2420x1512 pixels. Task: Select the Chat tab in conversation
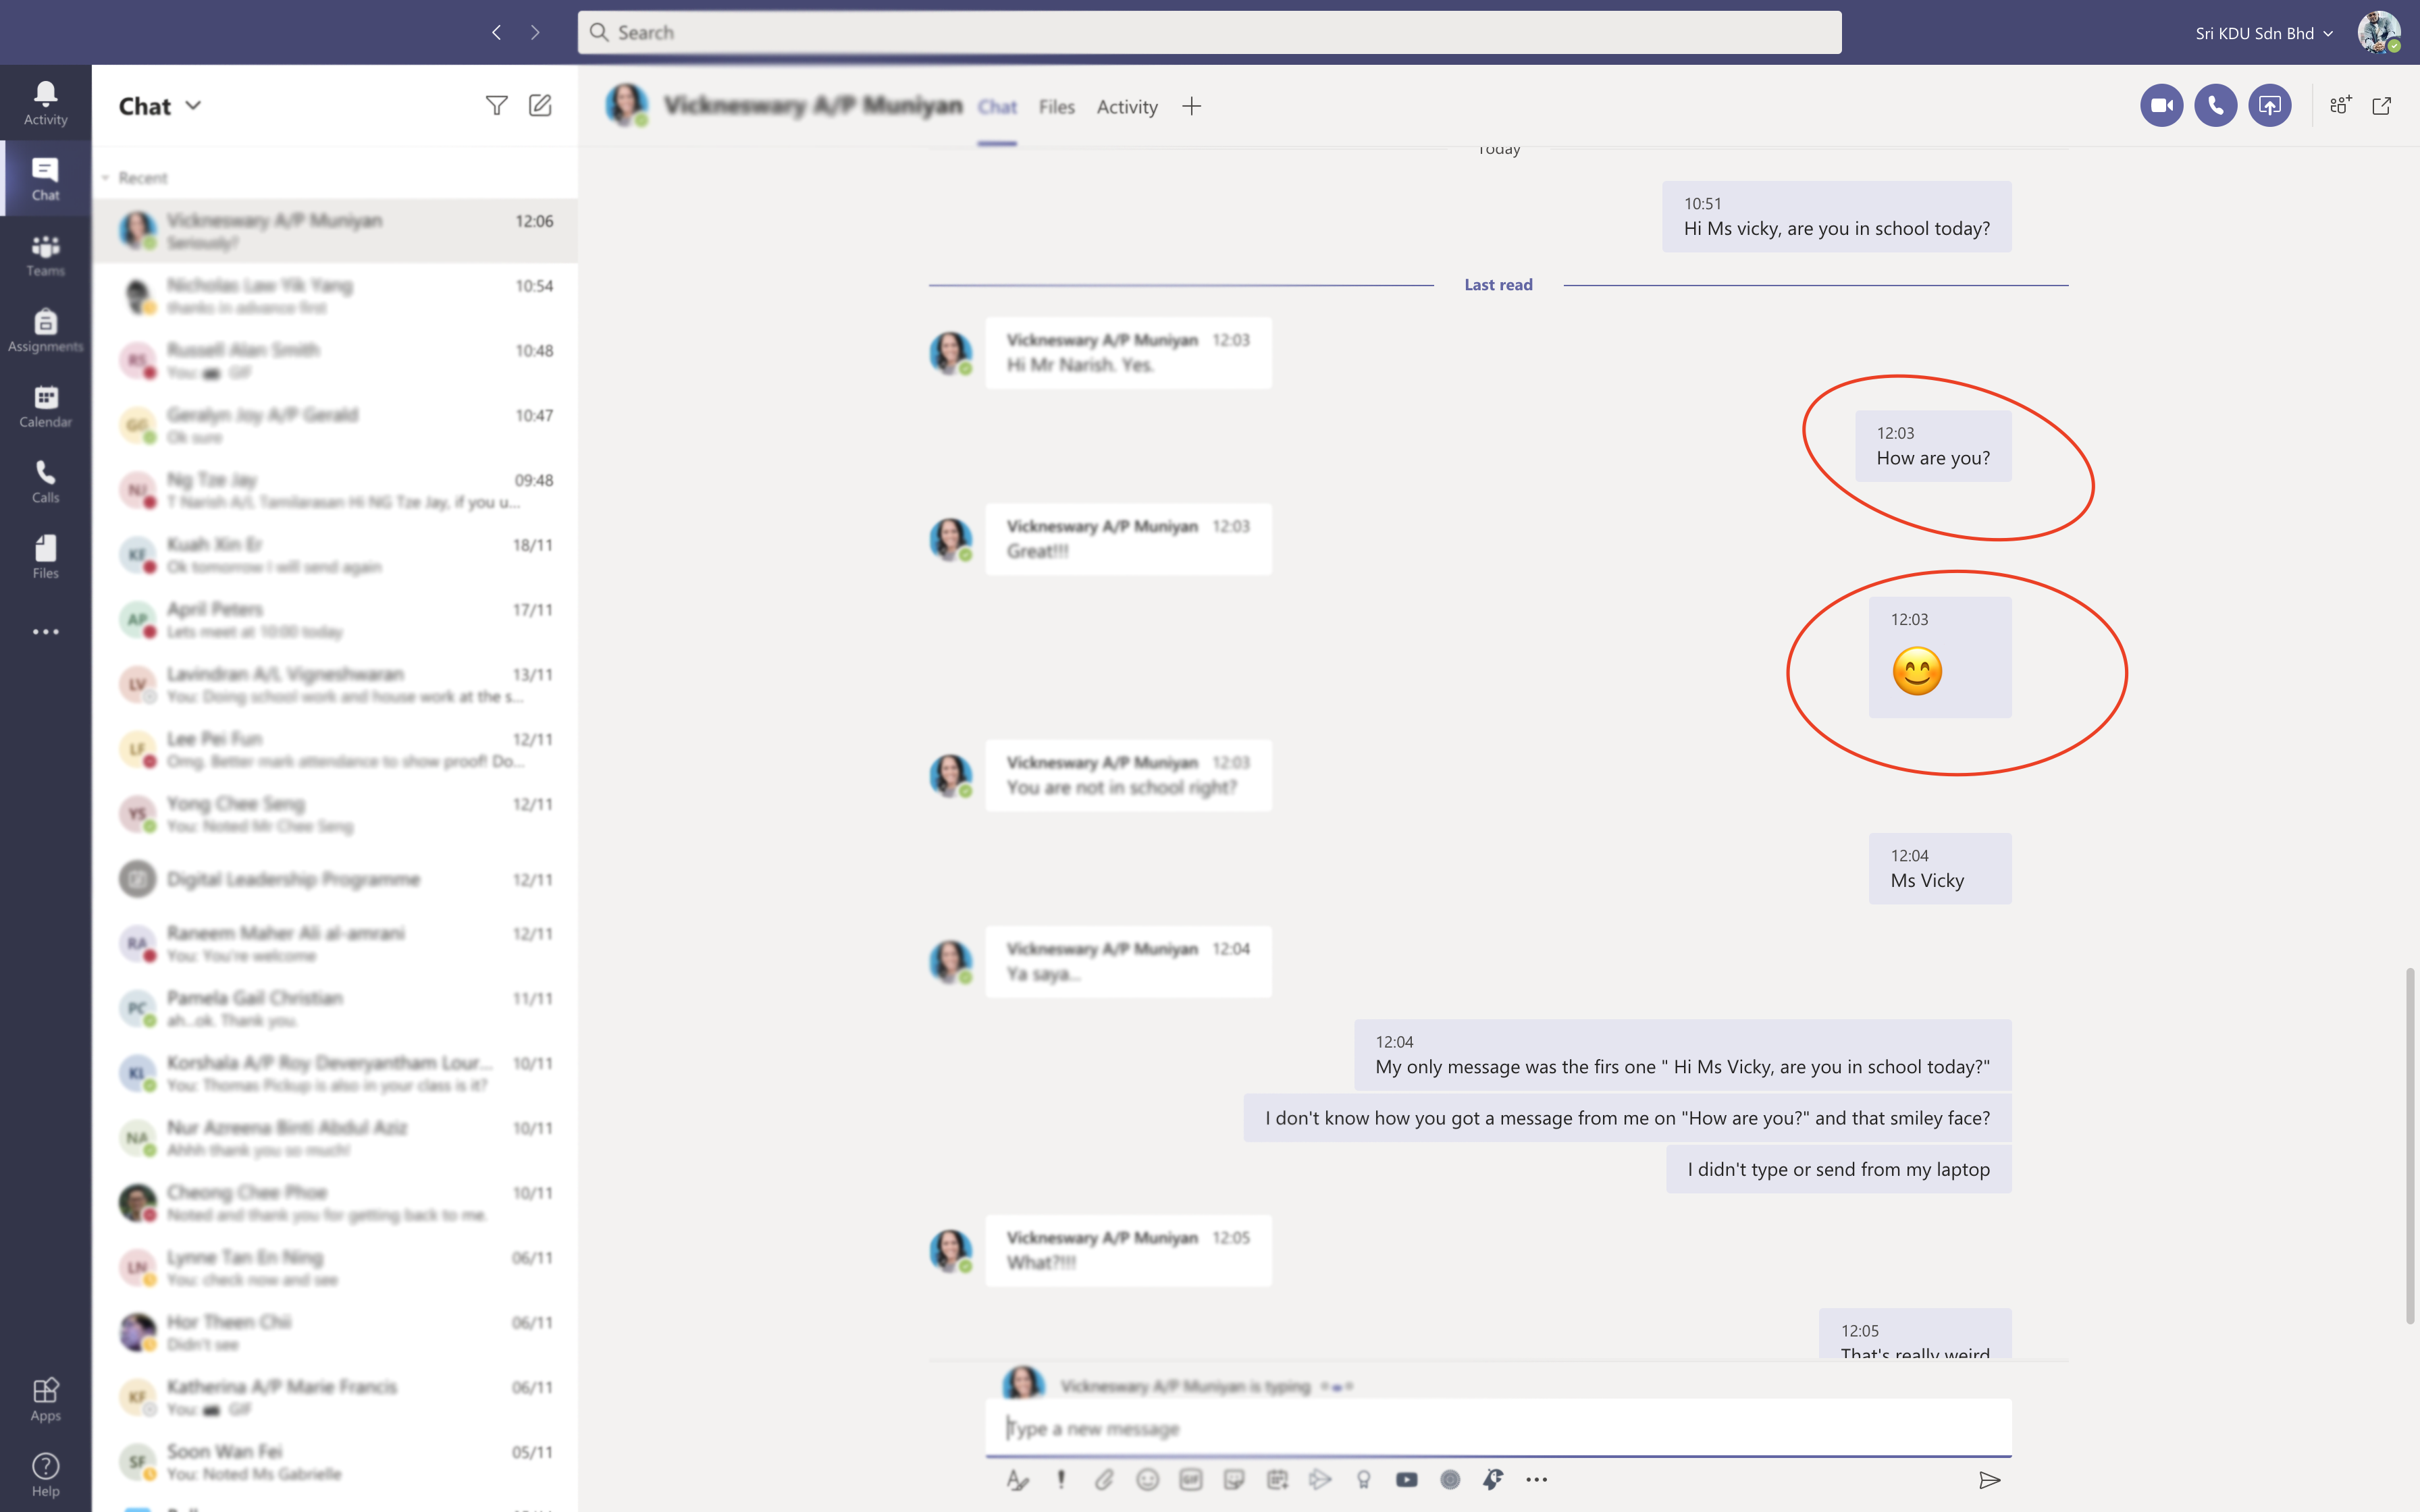[x=997, y=107]
